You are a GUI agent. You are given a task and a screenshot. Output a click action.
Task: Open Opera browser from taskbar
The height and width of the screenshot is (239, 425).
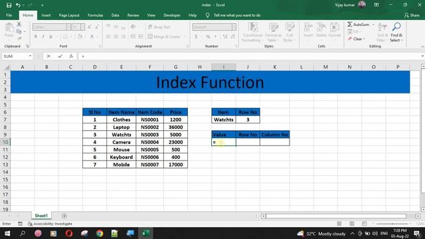click(x=69, y=233)
